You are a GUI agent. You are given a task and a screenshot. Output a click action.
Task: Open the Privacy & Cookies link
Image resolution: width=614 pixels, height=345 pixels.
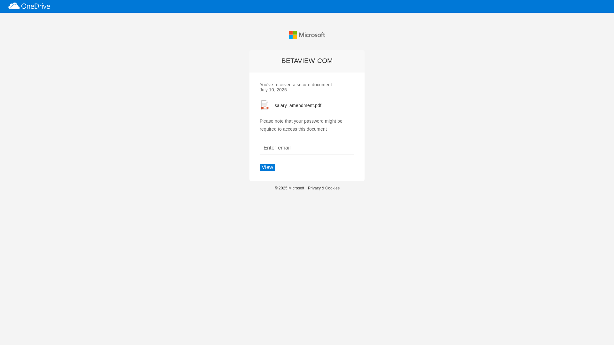[324, 188]
